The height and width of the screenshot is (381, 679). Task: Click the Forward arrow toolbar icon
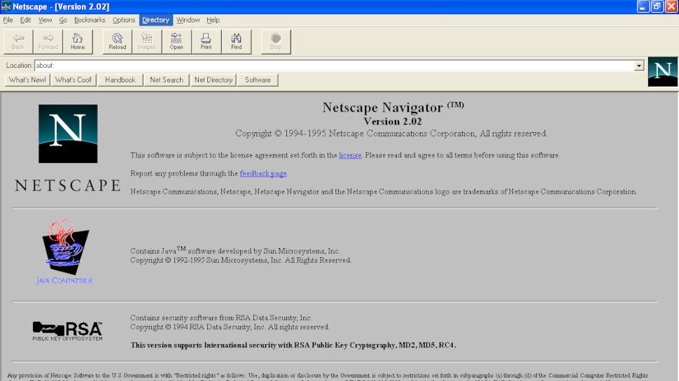click(48, 41)
